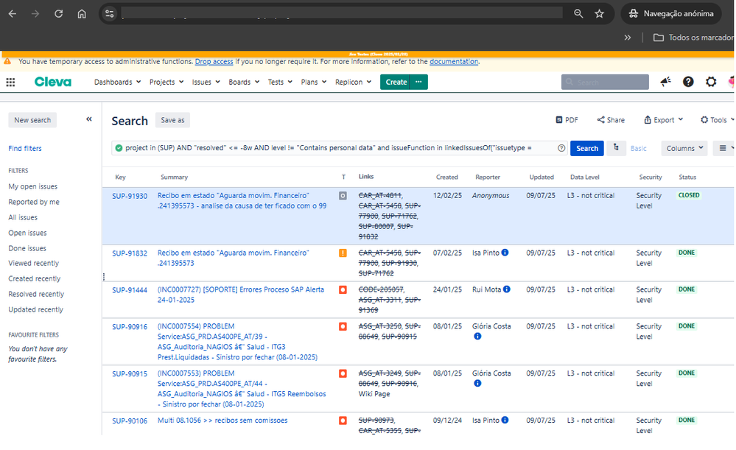The height and width of the screenshot is (450, 736).
Task: Bookmark this page with star icon
Action: [600, 13]
